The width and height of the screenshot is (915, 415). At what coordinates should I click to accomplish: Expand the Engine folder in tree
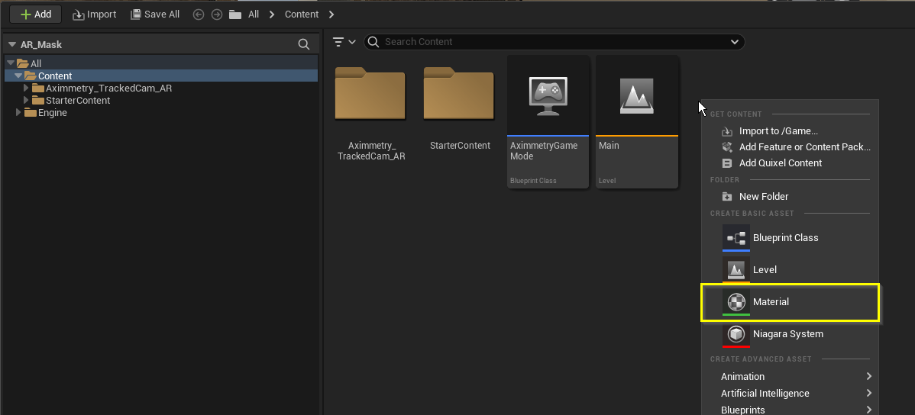[19, 113]
